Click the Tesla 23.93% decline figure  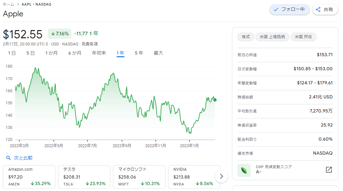pyautogui.click(x=96, y=184)
